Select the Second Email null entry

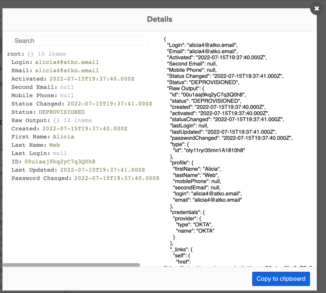tap(42, 87)
